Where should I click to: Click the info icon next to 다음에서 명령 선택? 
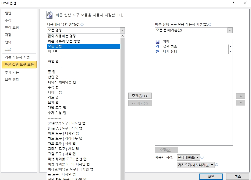point(82,25)
